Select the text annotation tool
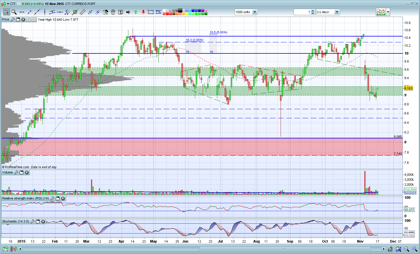The image size is (420, 254). pos(120,12)
